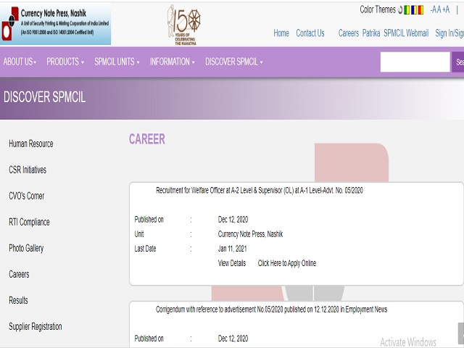Open CSR Initiatives in sidebar
The height and width of the screenshot is (348, 464).
click(28, 170)
